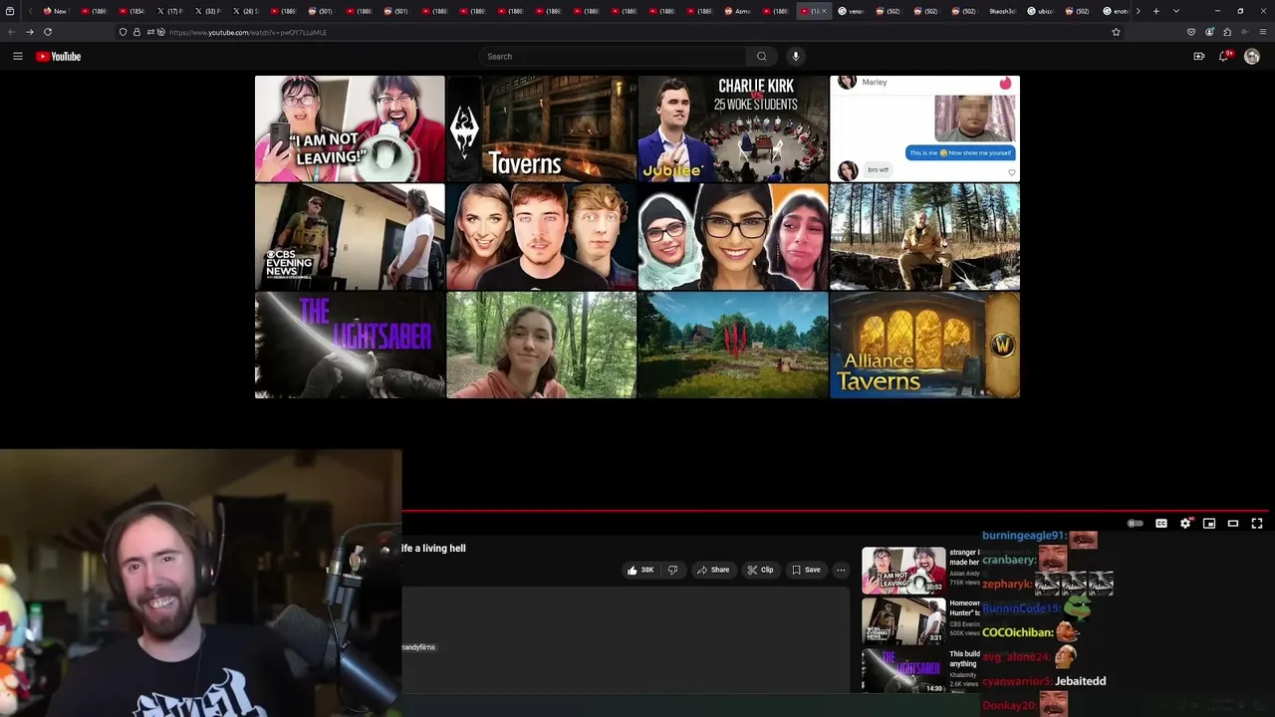The image size is (1275, 717).
Task: Switch to theater mode
Action: coord(1233,523)
